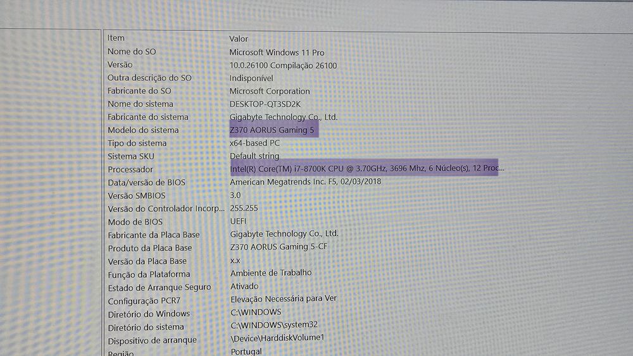This screenshot has height=356, width=633.
Task: Select highlighted Z370 AORUS Gaming 5 value
Action: 272,130
